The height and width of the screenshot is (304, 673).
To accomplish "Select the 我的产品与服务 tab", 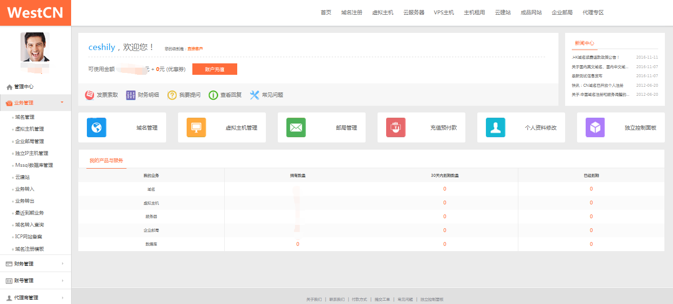I will coord(106,161).
